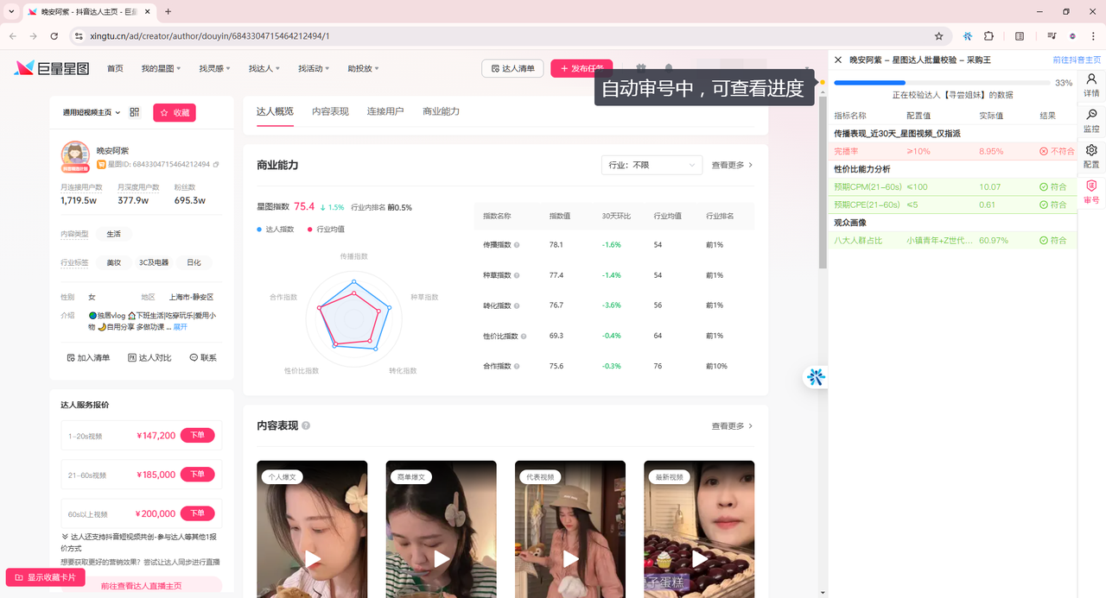This screenshot has height=598, width=1106.
Task: Copy the 星图ID using copy icon
Action: pyautogui.click(x=216, y=165)
